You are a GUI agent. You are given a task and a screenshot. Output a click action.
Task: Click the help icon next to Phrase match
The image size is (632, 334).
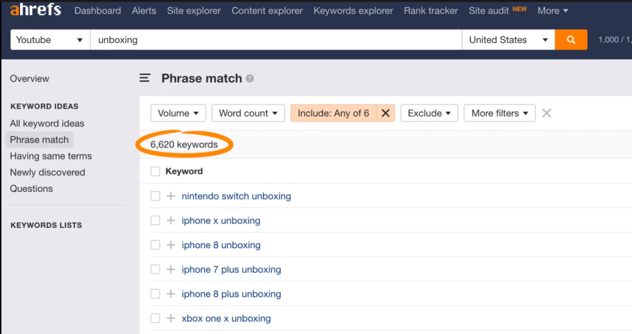pyautogui.click(x=250, y=79)
